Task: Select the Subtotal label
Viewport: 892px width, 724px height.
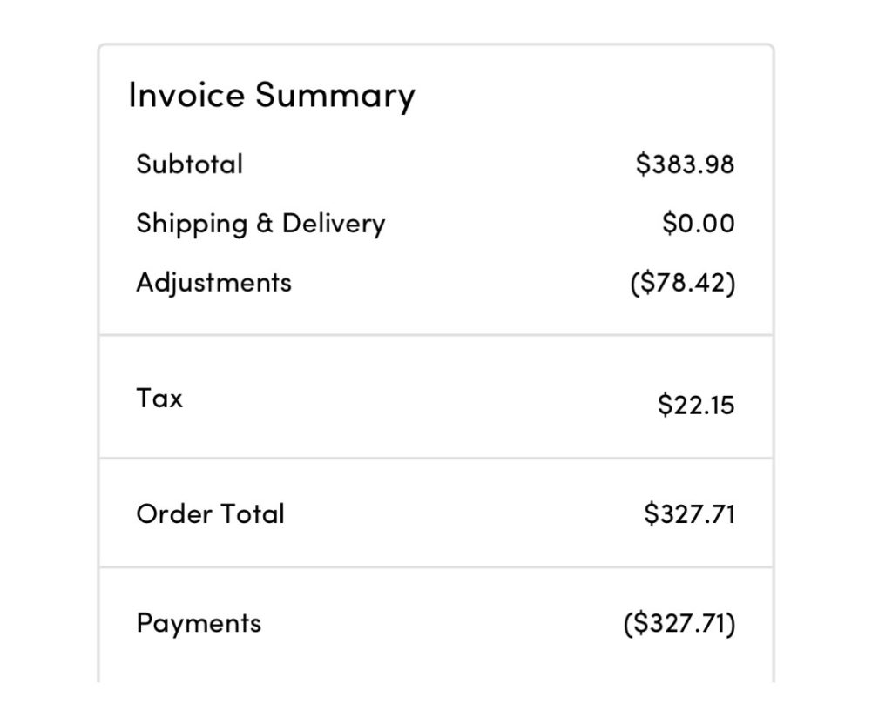Action: pyautogui.click(x=189, y=164)
